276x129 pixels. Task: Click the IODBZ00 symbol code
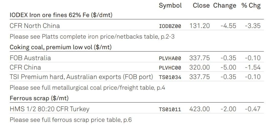point(170,26)
